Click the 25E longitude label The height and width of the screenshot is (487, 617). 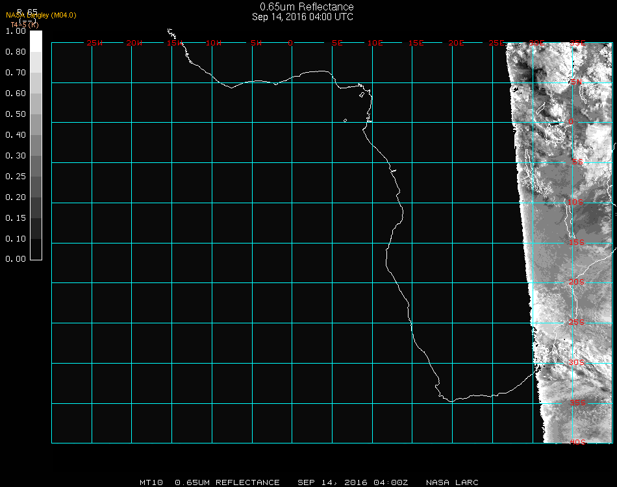coord(496,43)
